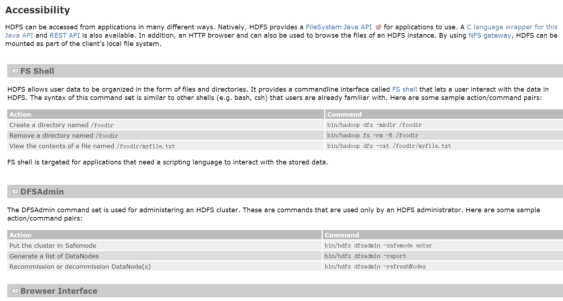Click the dfsadmin -report command cell
Screen dimensions: 563x301
pos(365,256)
